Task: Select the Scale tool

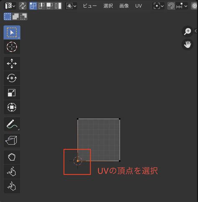Action: [12, 93]
